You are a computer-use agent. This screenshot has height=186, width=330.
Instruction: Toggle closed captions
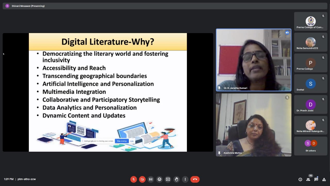(x=151, y=179)
